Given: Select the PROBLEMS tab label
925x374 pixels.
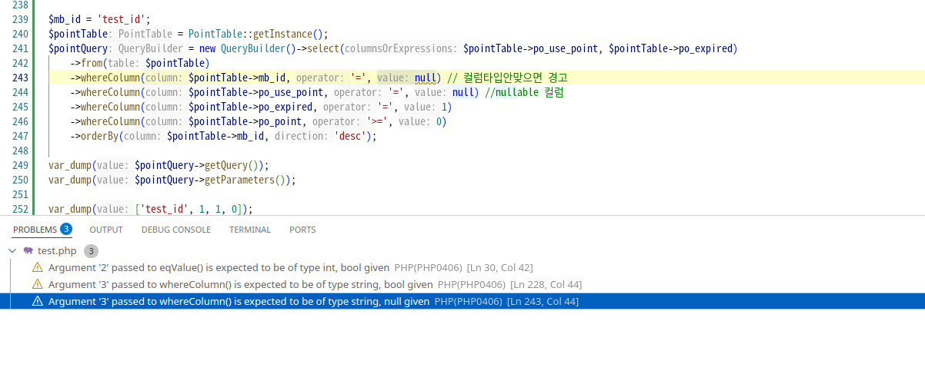Looking at the screenshot, I should pyautogui.click(x=35, y=230).
